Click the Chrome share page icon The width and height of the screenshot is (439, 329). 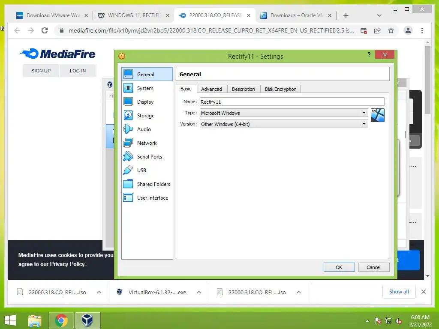(377, 30)
